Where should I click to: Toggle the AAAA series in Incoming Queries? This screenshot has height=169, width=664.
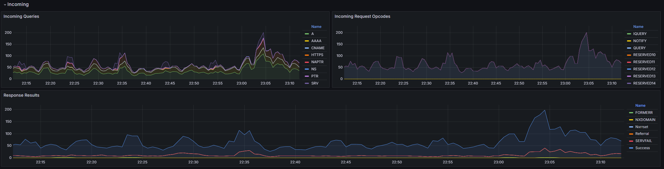316,41
